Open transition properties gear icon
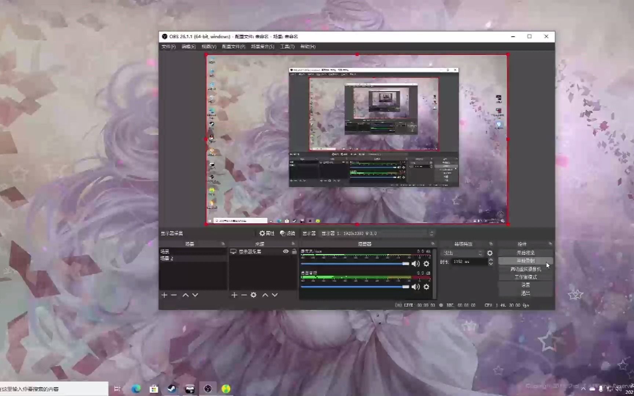Image resolution: width=634 pixels, height=396 pixels. click(x=490, y=253)
